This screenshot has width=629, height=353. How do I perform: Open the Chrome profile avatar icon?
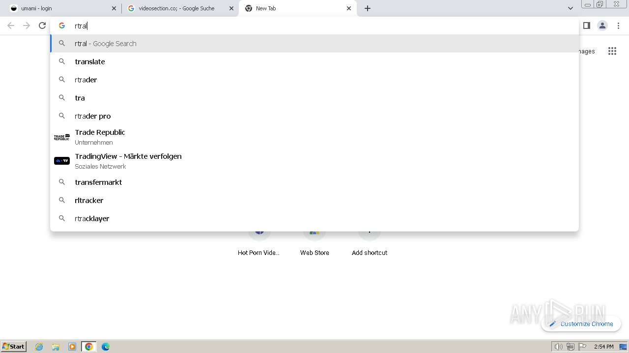[602, 25]
